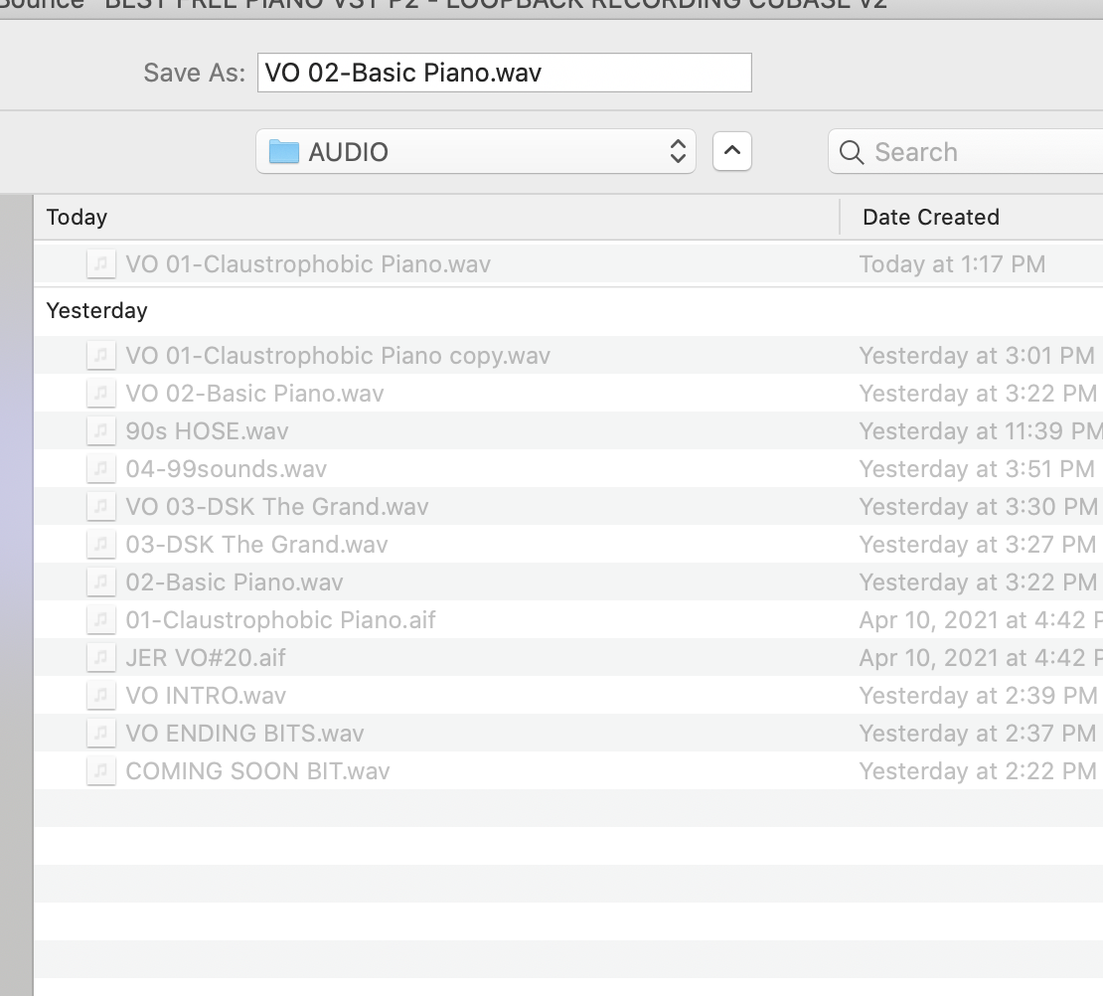
Task: Select VO 01-Claustrophobic Piano.wav from Today
Action: point(308,264)
